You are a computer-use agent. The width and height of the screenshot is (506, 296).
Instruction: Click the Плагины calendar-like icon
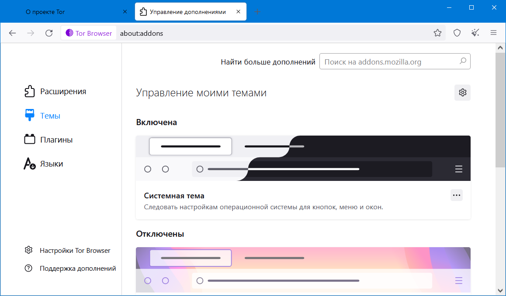tap(30, 139)
